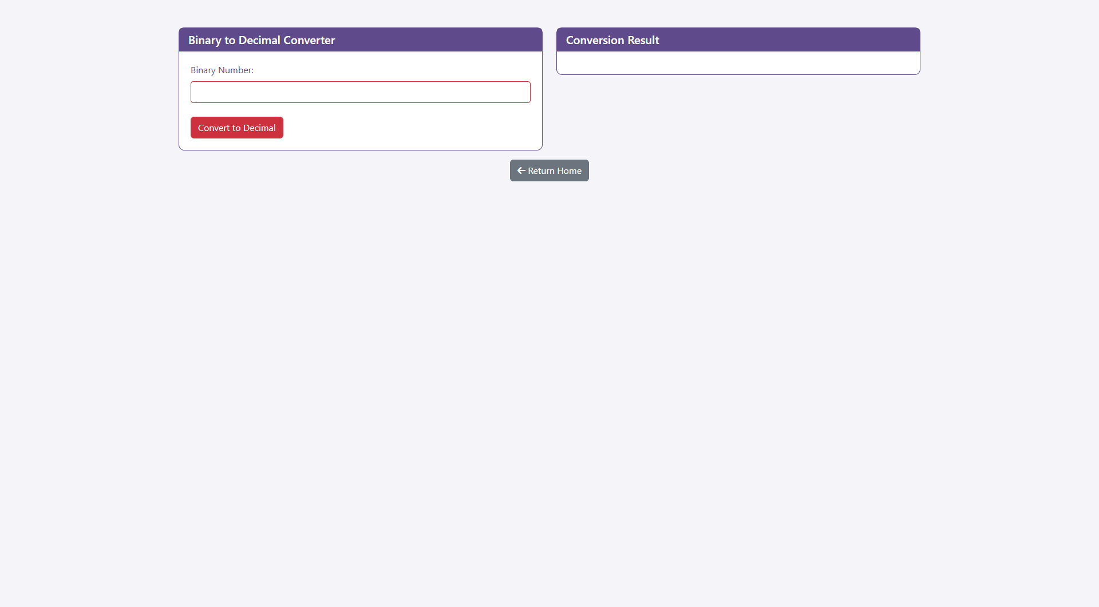Focus the Binary Number input field
1099x607 pixels.
(x=360, y=92)
